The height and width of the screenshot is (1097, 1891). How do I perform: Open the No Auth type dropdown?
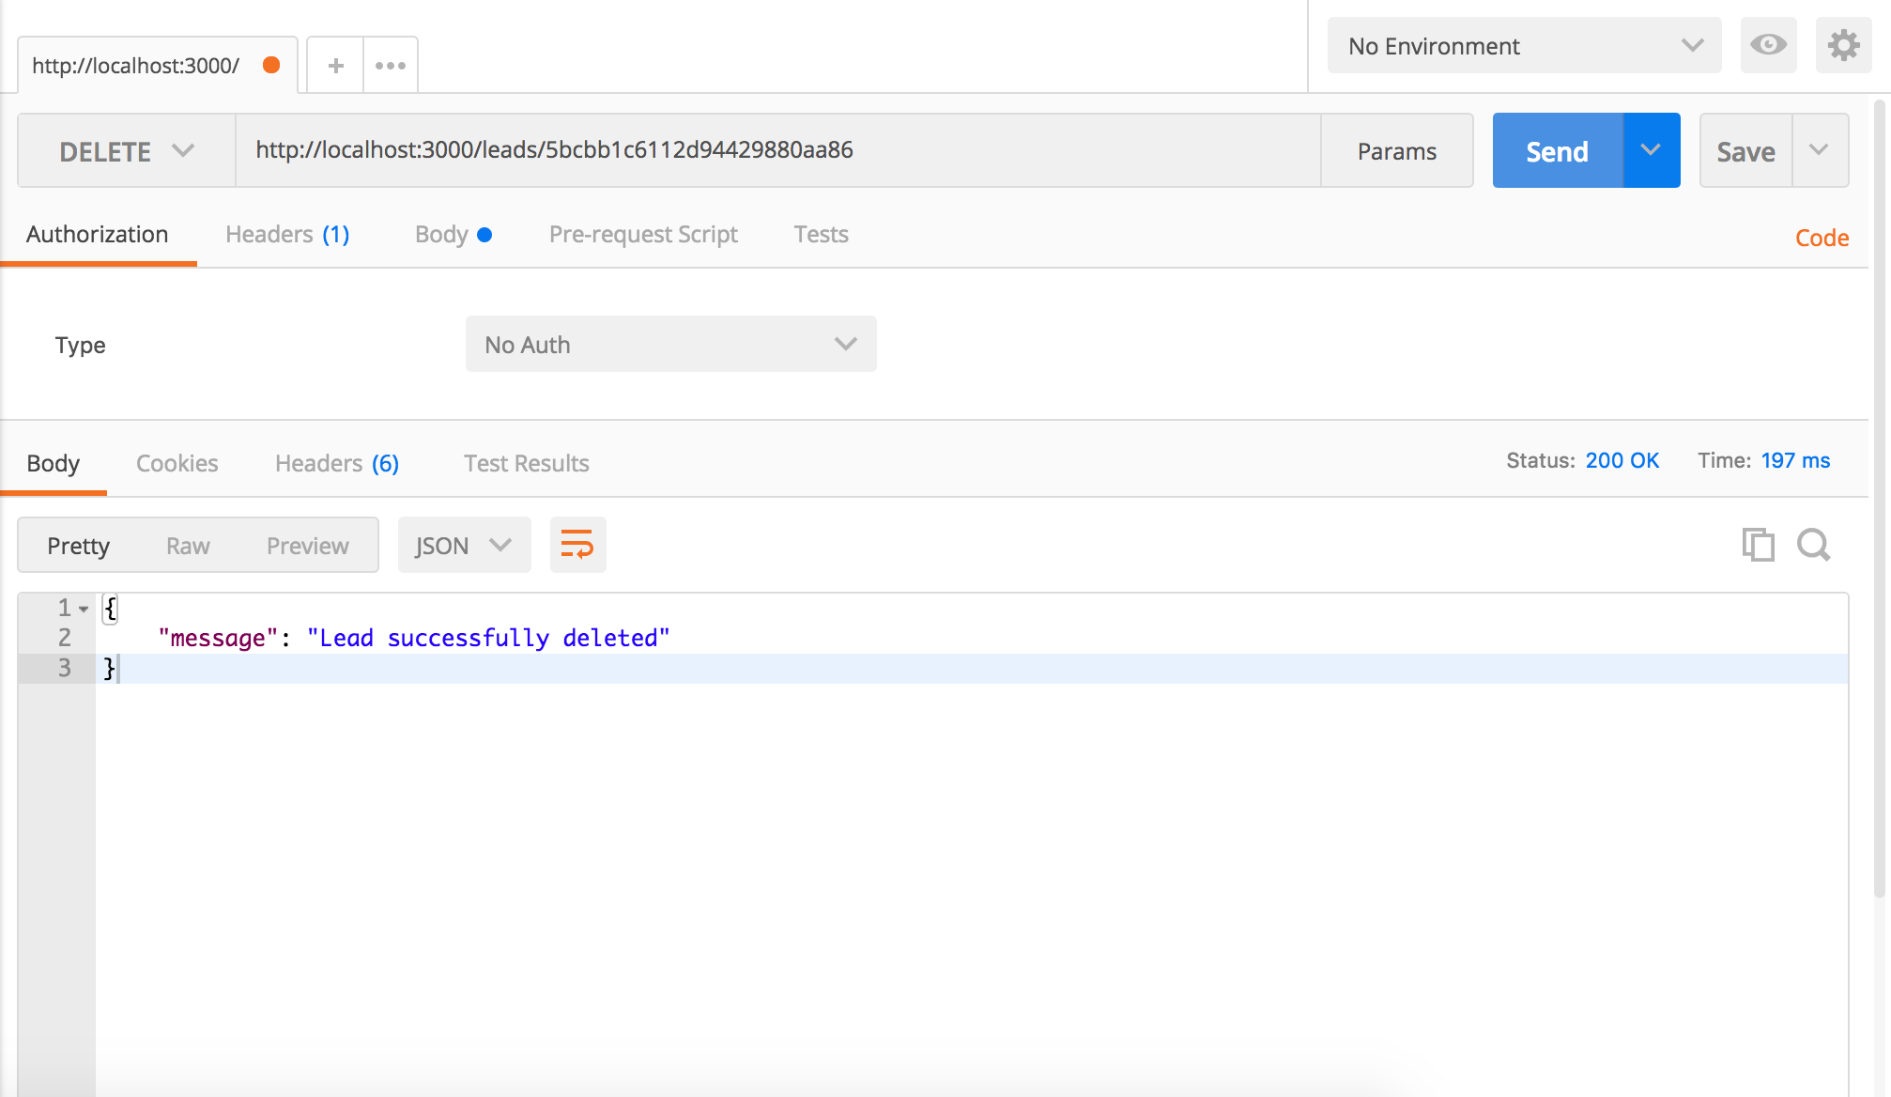(670, 345)
